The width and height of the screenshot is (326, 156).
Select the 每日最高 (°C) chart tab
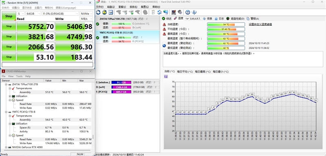point(203,71)
